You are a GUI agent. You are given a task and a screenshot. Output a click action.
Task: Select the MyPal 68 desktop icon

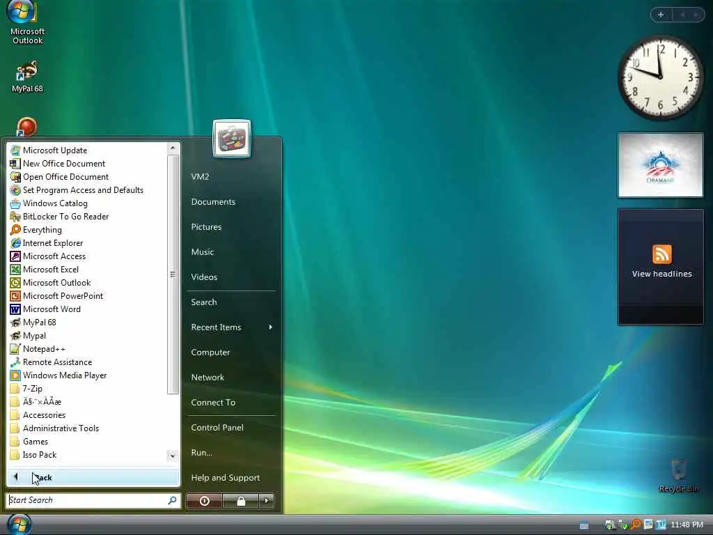click(x=27, y=77)
